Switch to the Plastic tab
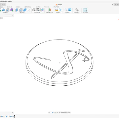The image size is (119, 119). [38, 7]
